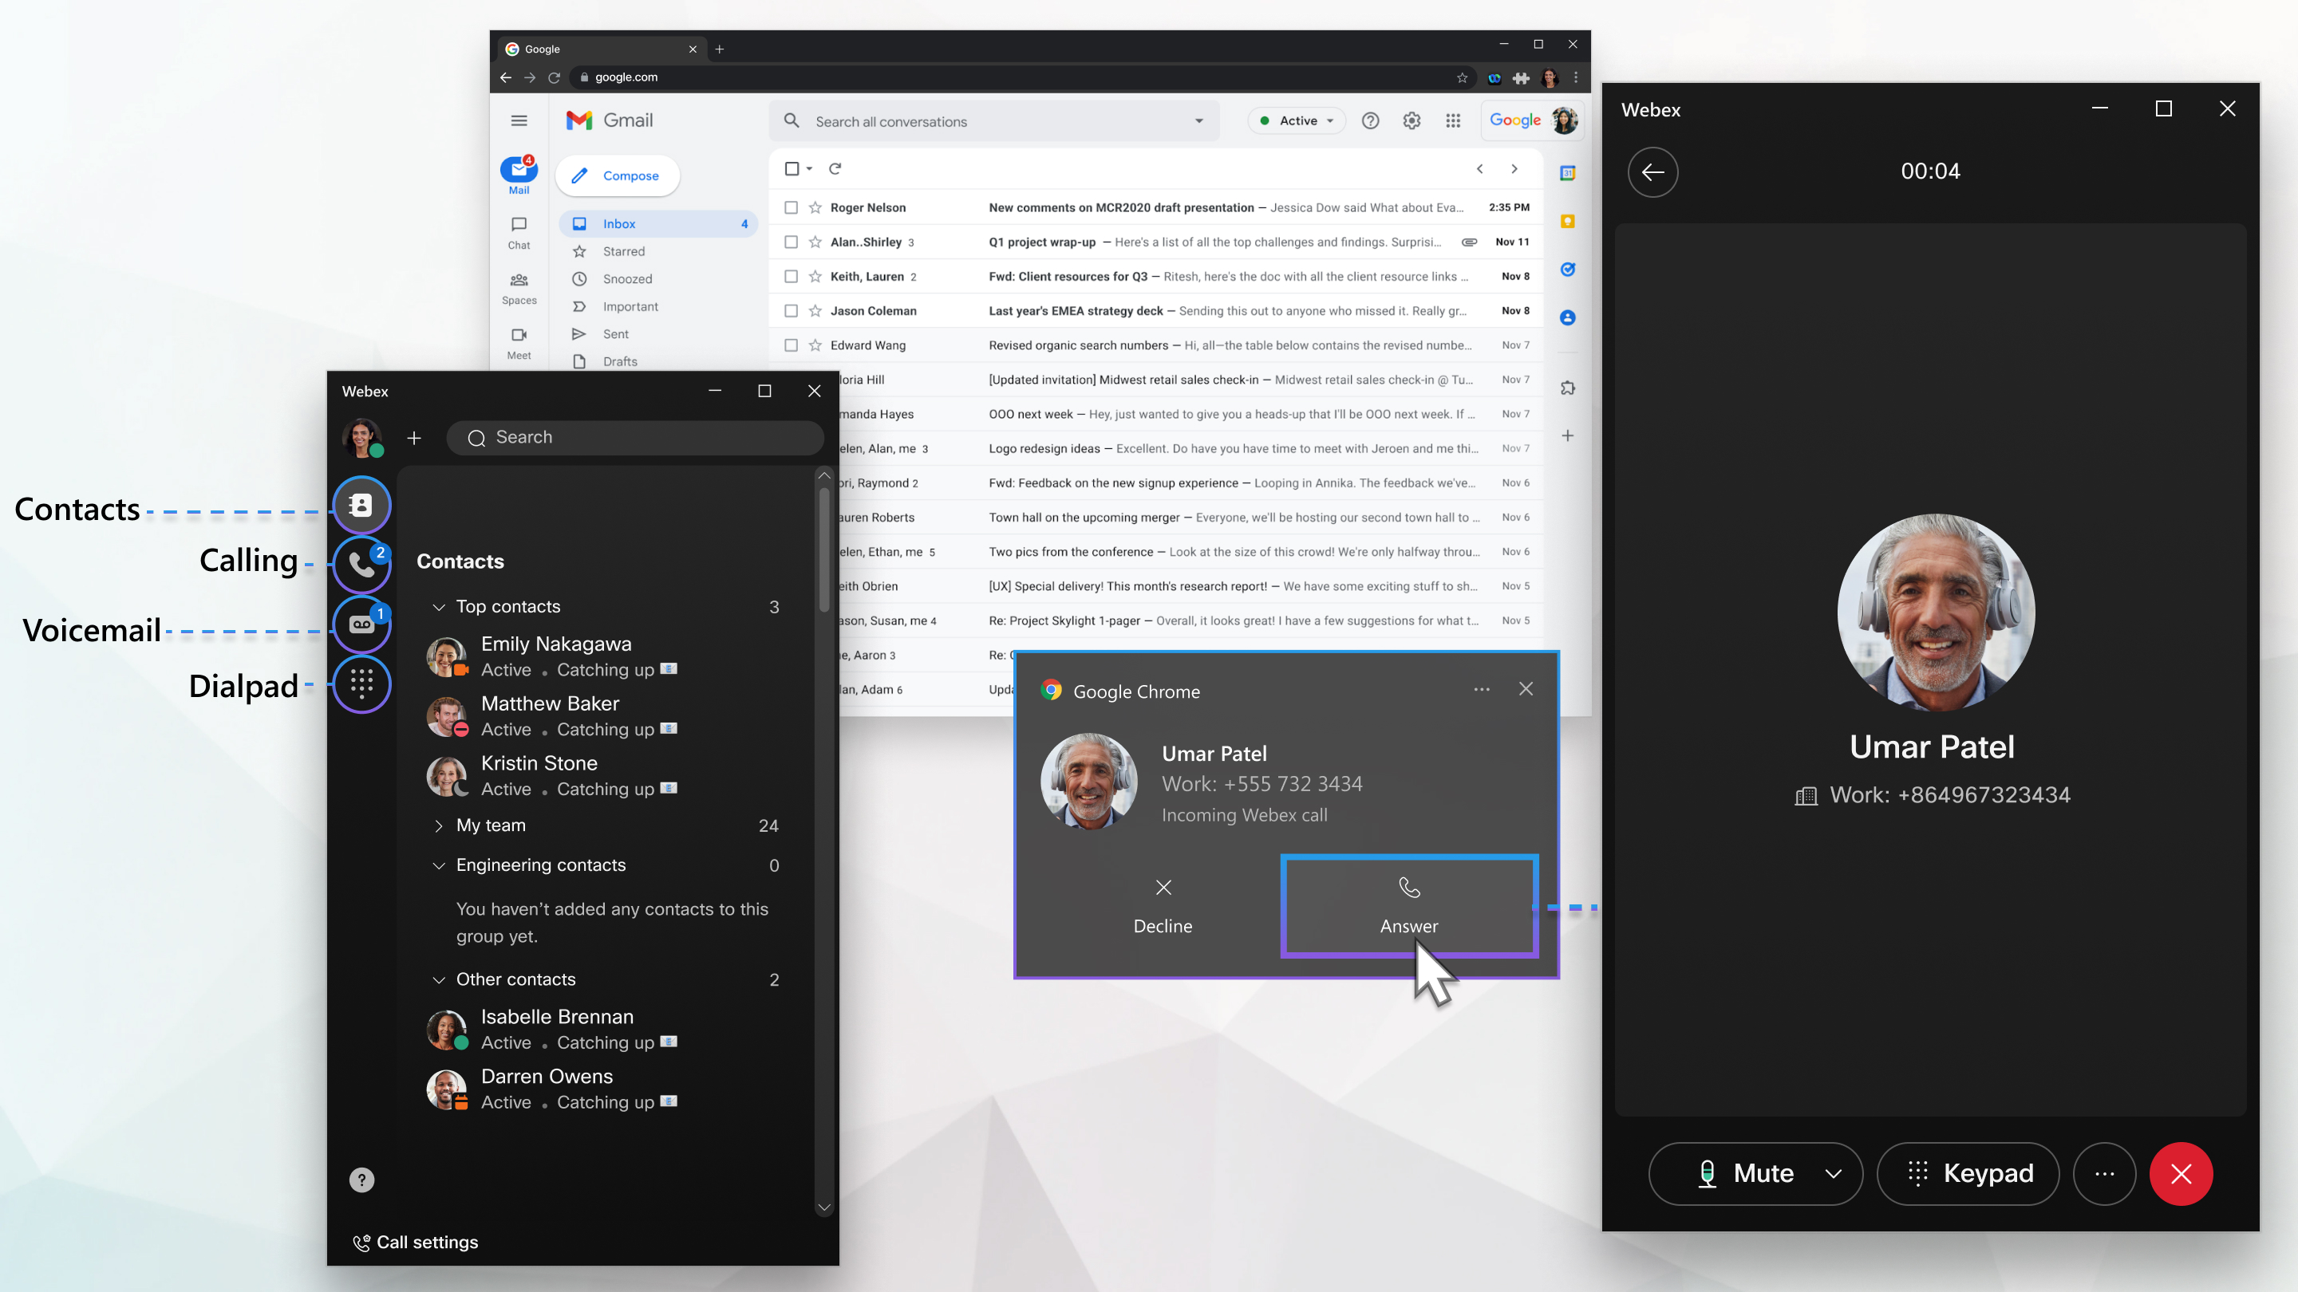
Task: Open the Voicemail tab in Webex
Action: (361, 624)
